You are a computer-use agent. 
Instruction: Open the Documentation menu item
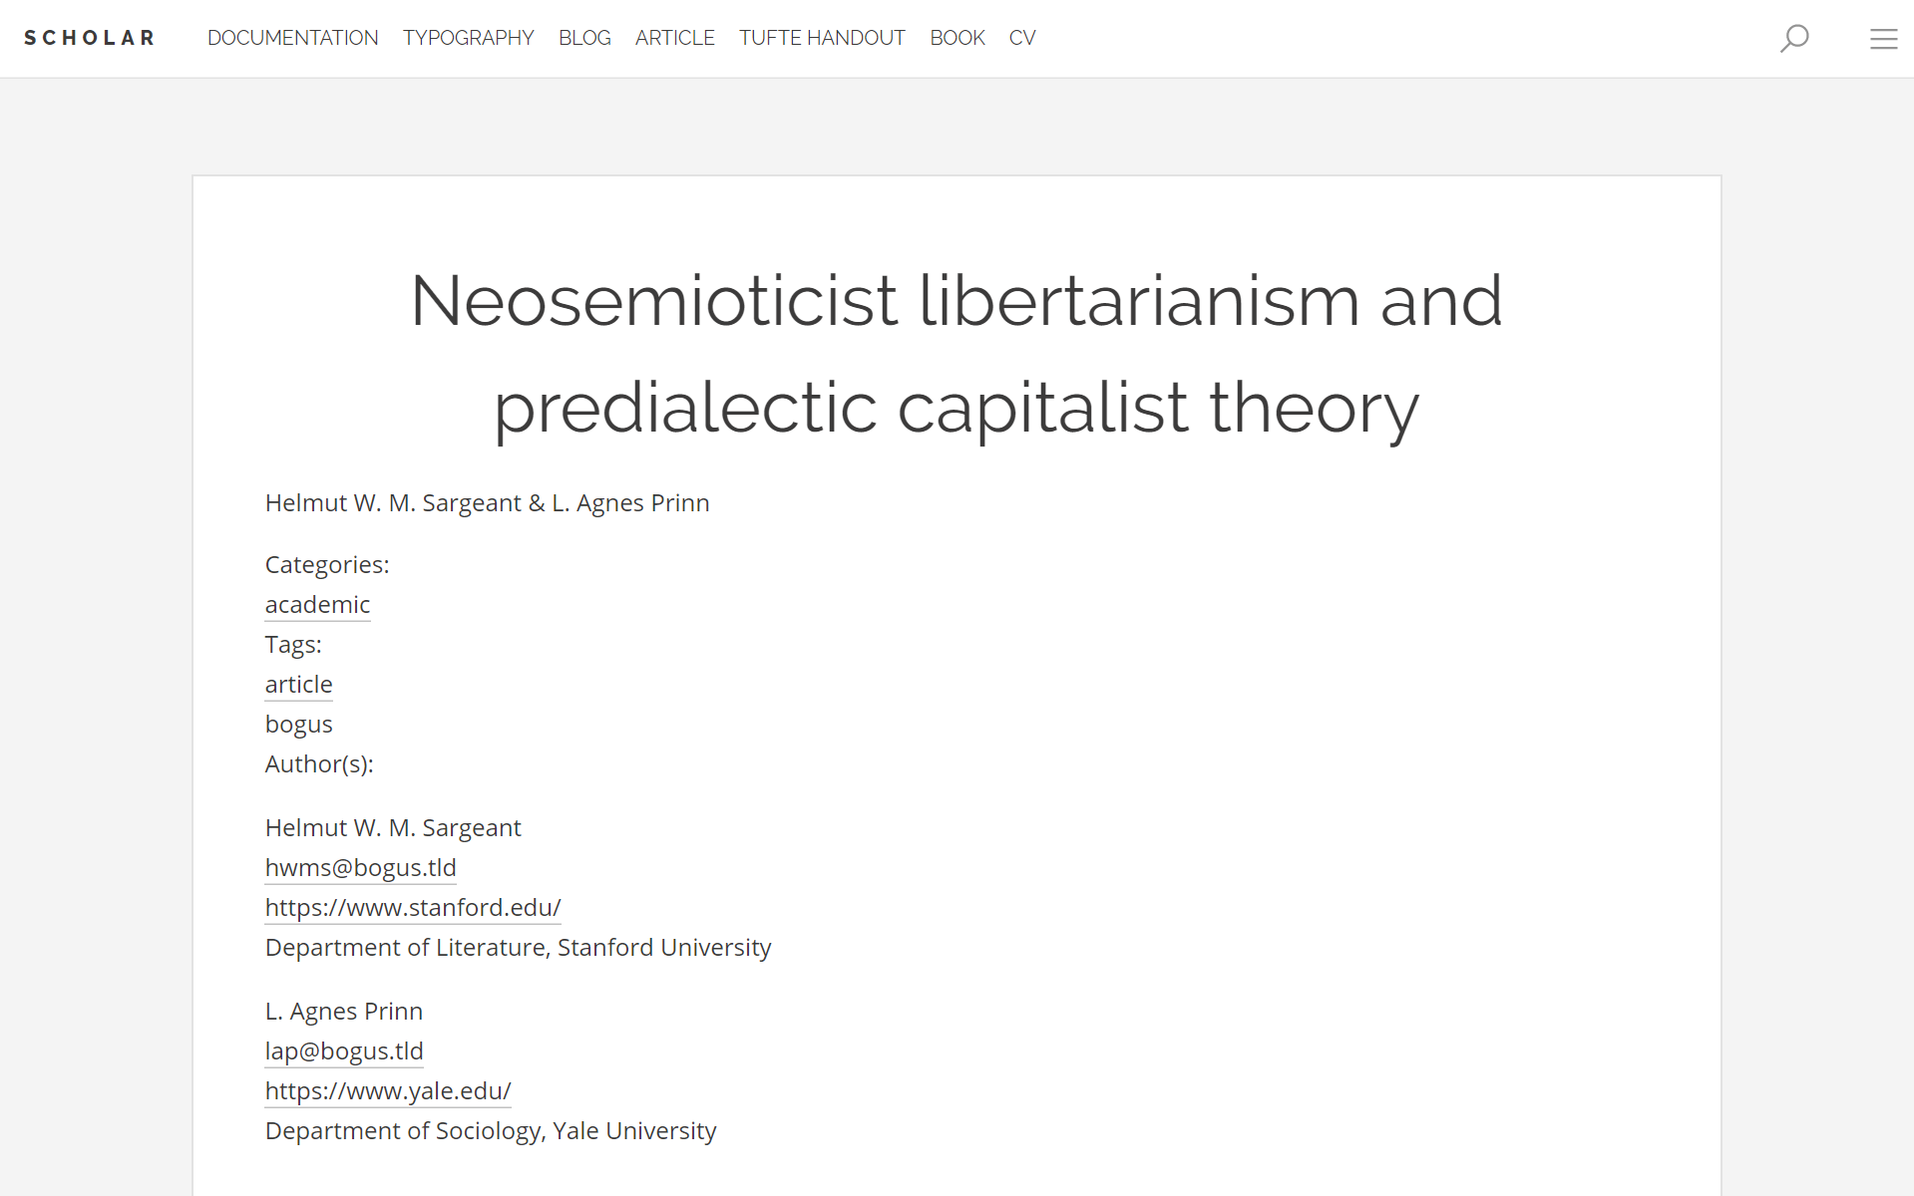tap(292, 38)
